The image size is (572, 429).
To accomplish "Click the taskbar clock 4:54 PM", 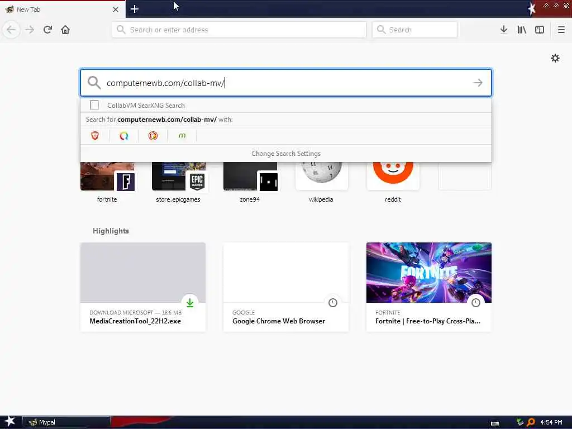I will click(x=551, y=422).
